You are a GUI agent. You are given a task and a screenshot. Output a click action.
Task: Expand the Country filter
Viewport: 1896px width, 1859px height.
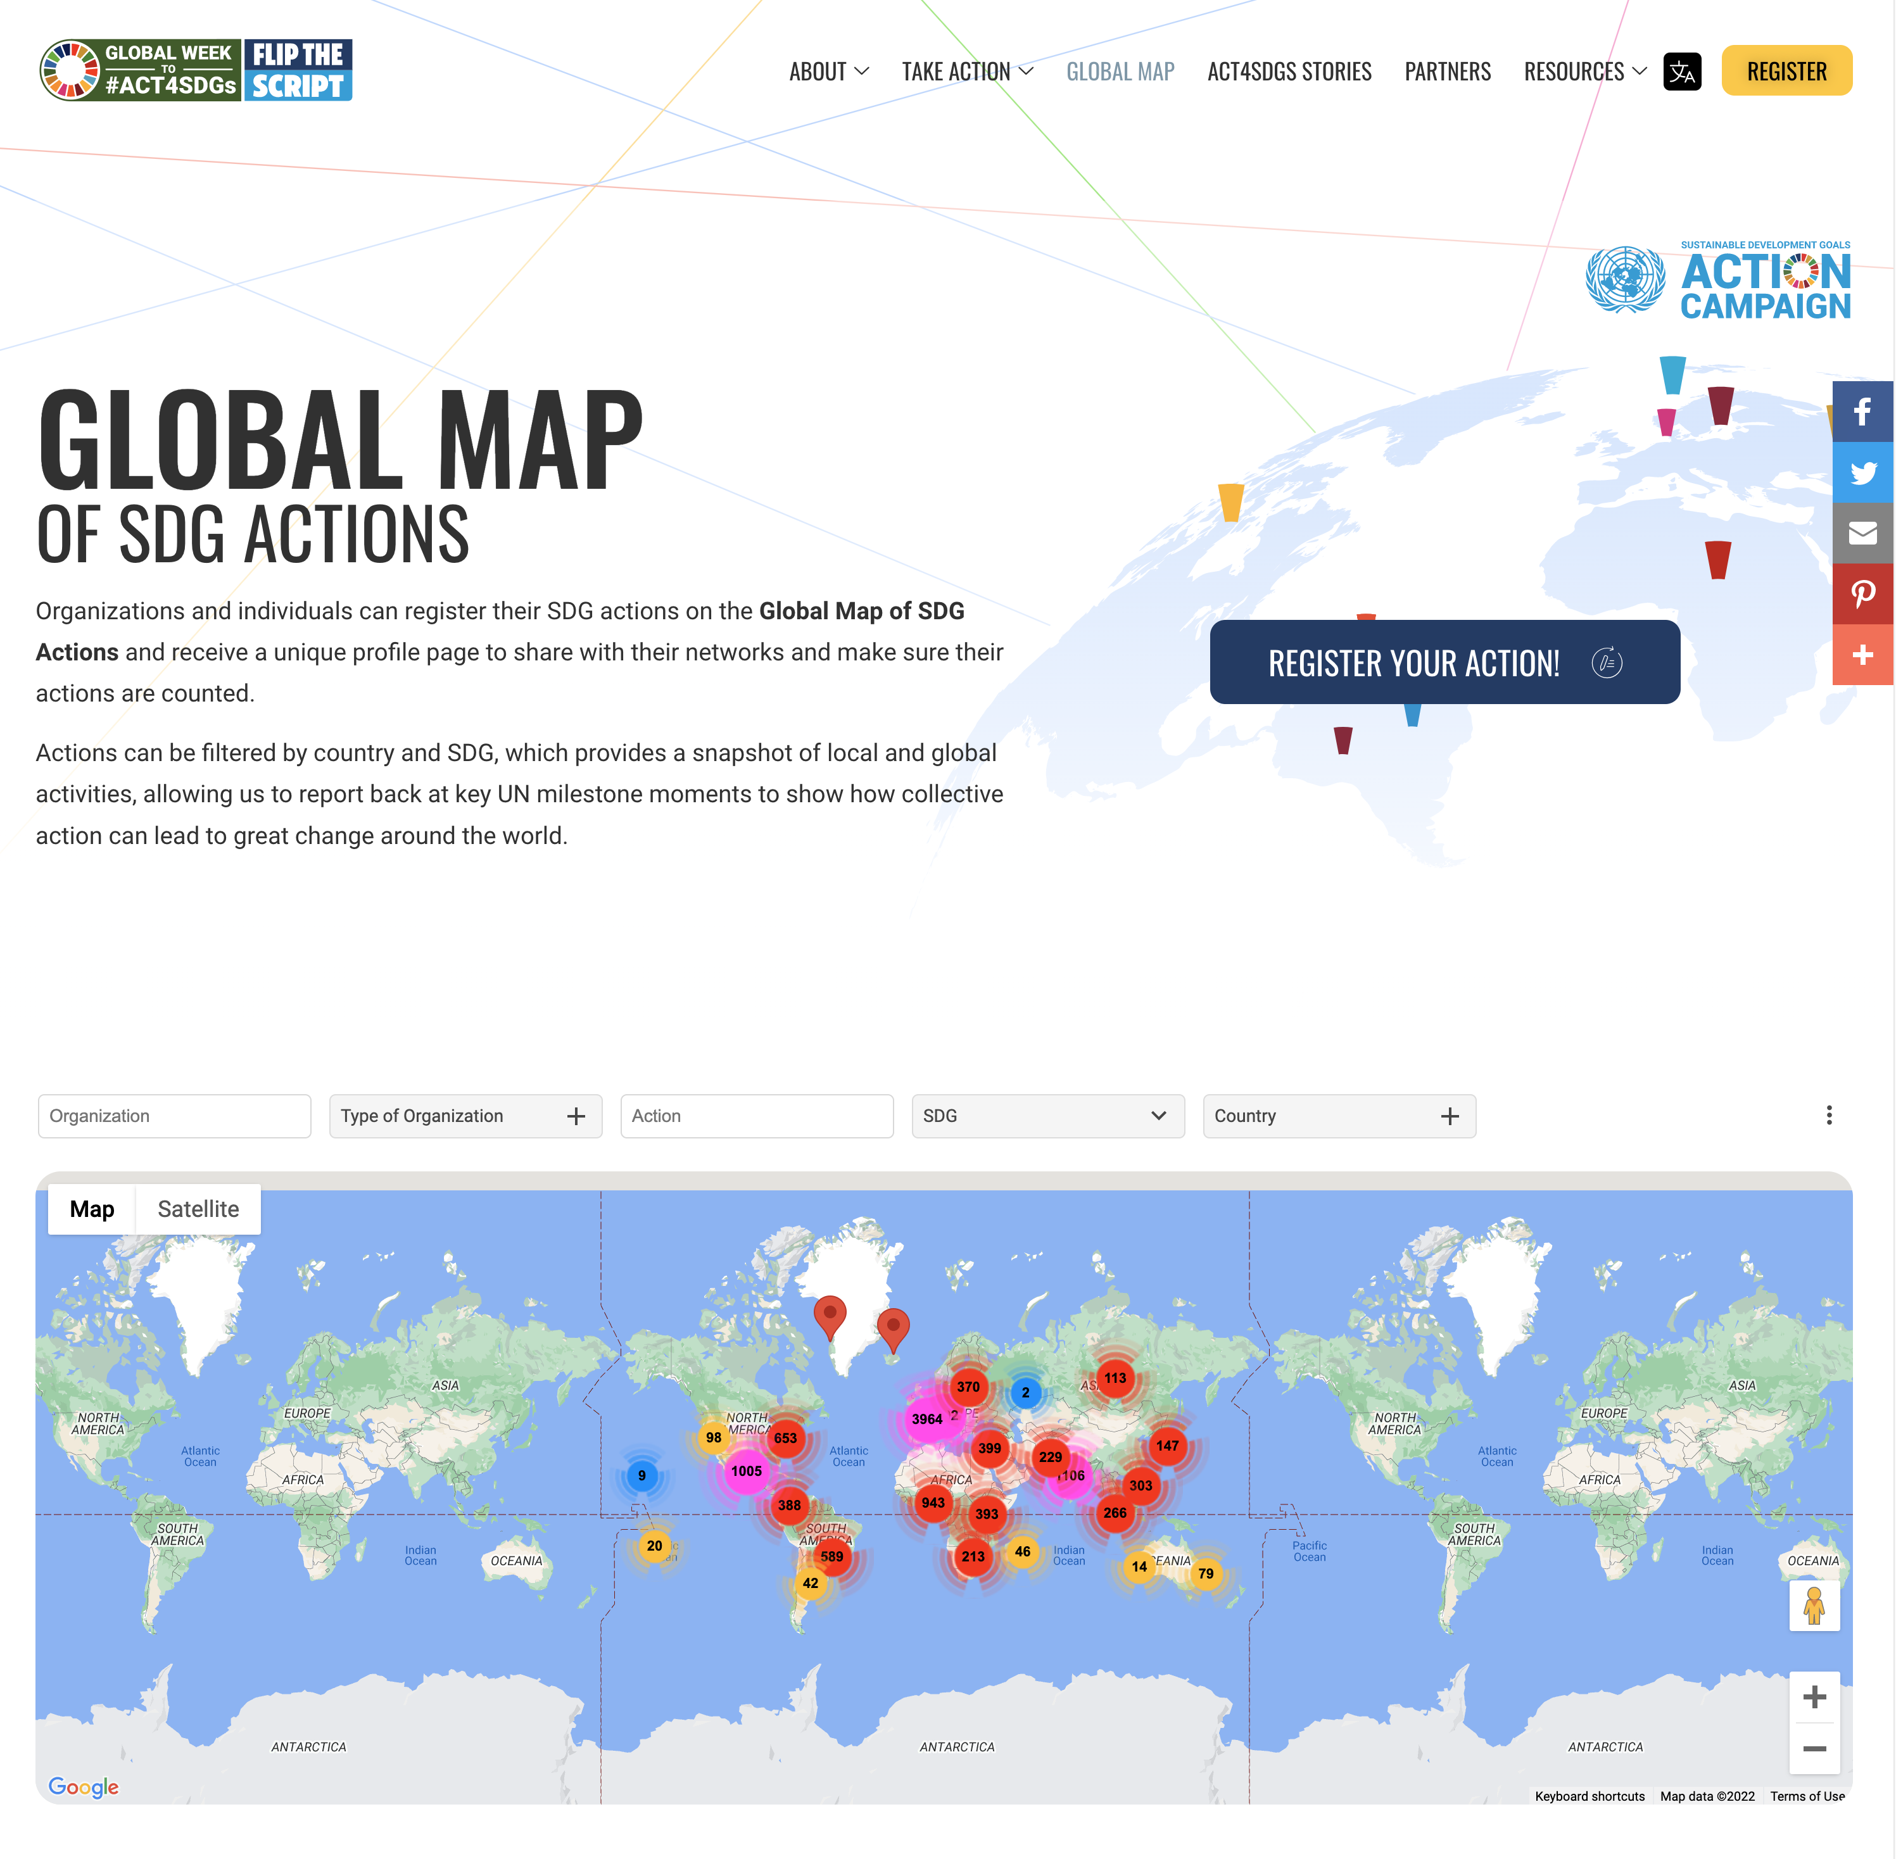point(1339,1116)
